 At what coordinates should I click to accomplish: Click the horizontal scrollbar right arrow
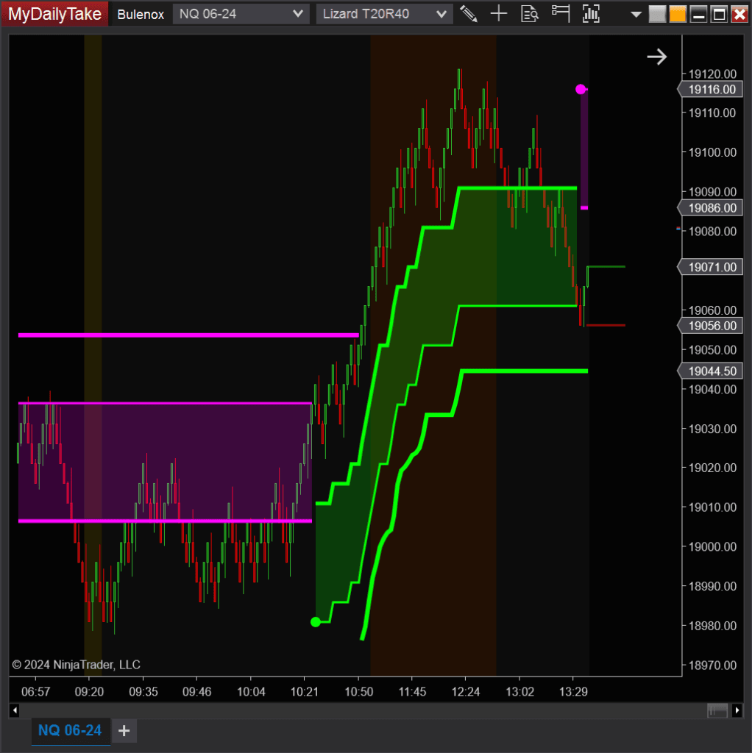click(737, 710)
